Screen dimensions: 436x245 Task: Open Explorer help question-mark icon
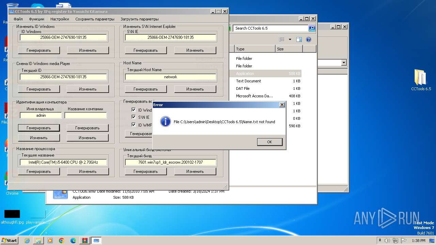309,39
